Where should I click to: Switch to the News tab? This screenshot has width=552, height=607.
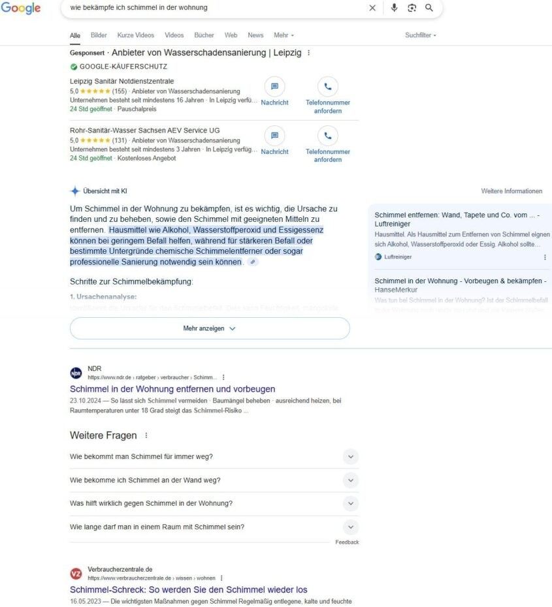point(255,35)
